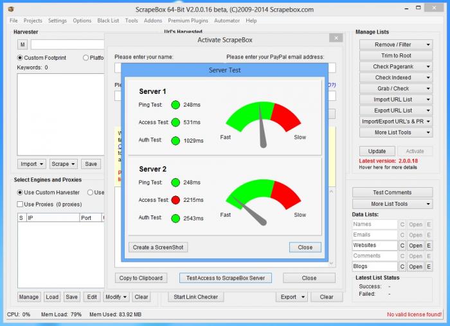Click the Update button
The image size is (450, 326).
377,151
